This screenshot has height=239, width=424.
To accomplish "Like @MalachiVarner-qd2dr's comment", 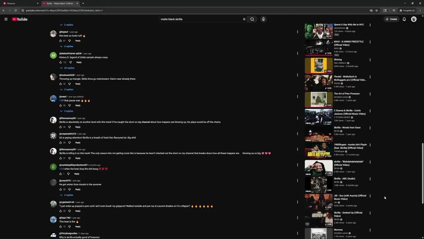I will (61, 62).
